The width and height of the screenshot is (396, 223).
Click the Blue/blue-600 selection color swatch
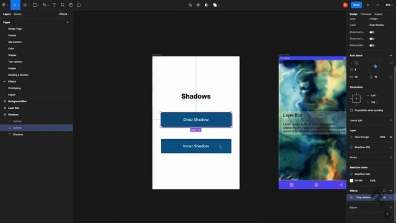351,174
